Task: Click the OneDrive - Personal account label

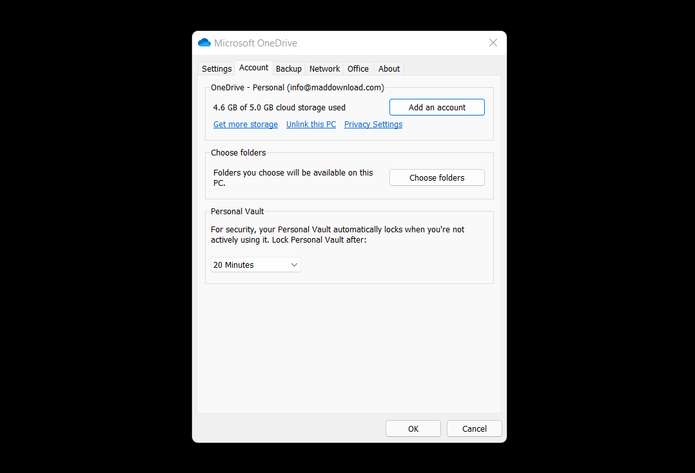Action: click(297, 87)
